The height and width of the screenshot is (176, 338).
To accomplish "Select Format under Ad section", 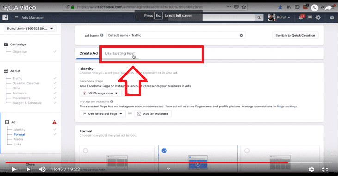I will (19, 134).
